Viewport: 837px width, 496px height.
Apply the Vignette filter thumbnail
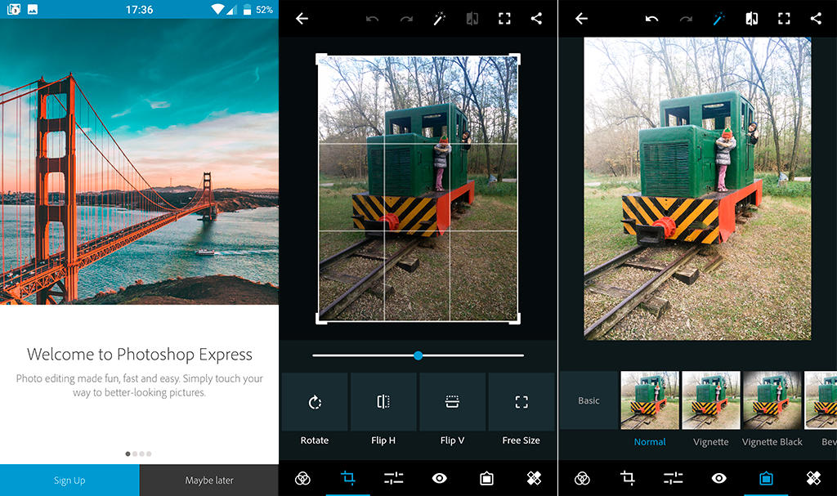pyautogui.click(x=710, y=400)
